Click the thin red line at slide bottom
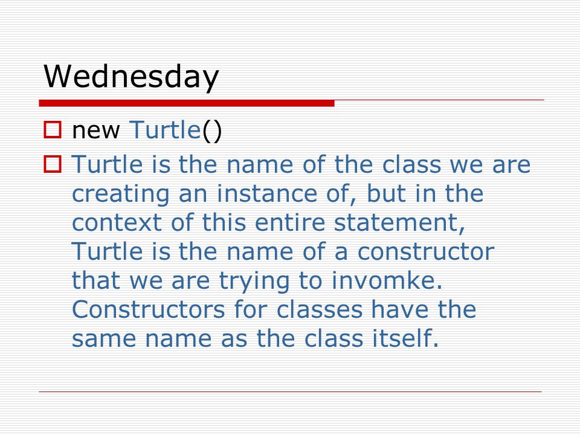580x435 pixels. [x=291, y=391]
